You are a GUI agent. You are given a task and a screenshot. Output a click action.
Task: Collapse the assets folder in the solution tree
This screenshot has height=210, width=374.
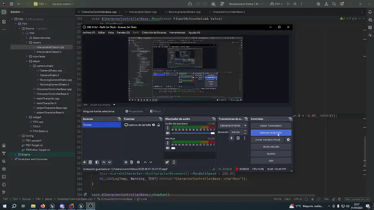pyautogui.click(x=27, y=43)
